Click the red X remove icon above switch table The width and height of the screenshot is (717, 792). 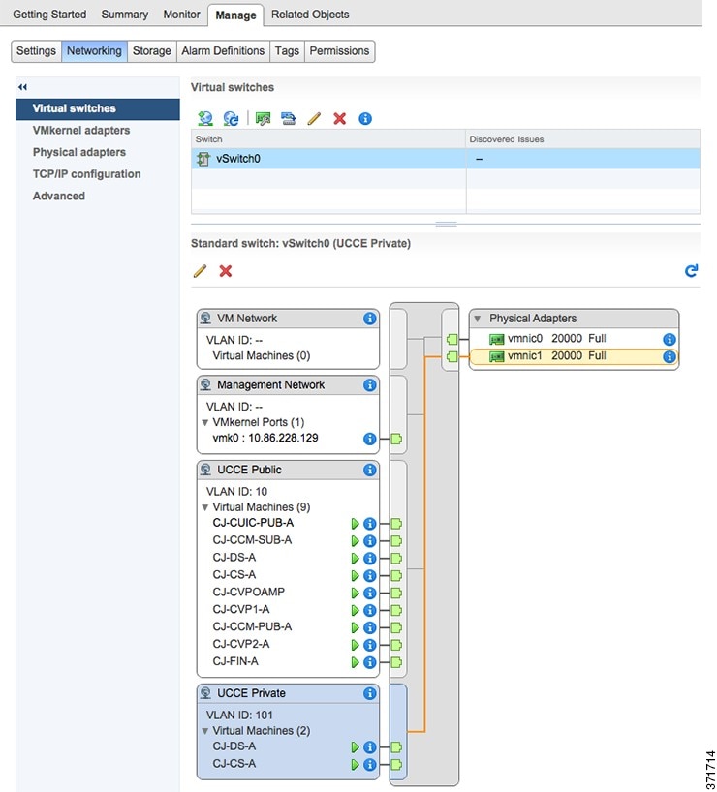[340, 119]
